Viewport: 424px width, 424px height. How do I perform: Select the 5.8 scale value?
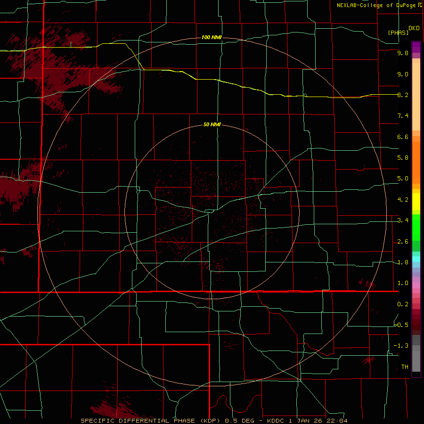pos(403,158)
